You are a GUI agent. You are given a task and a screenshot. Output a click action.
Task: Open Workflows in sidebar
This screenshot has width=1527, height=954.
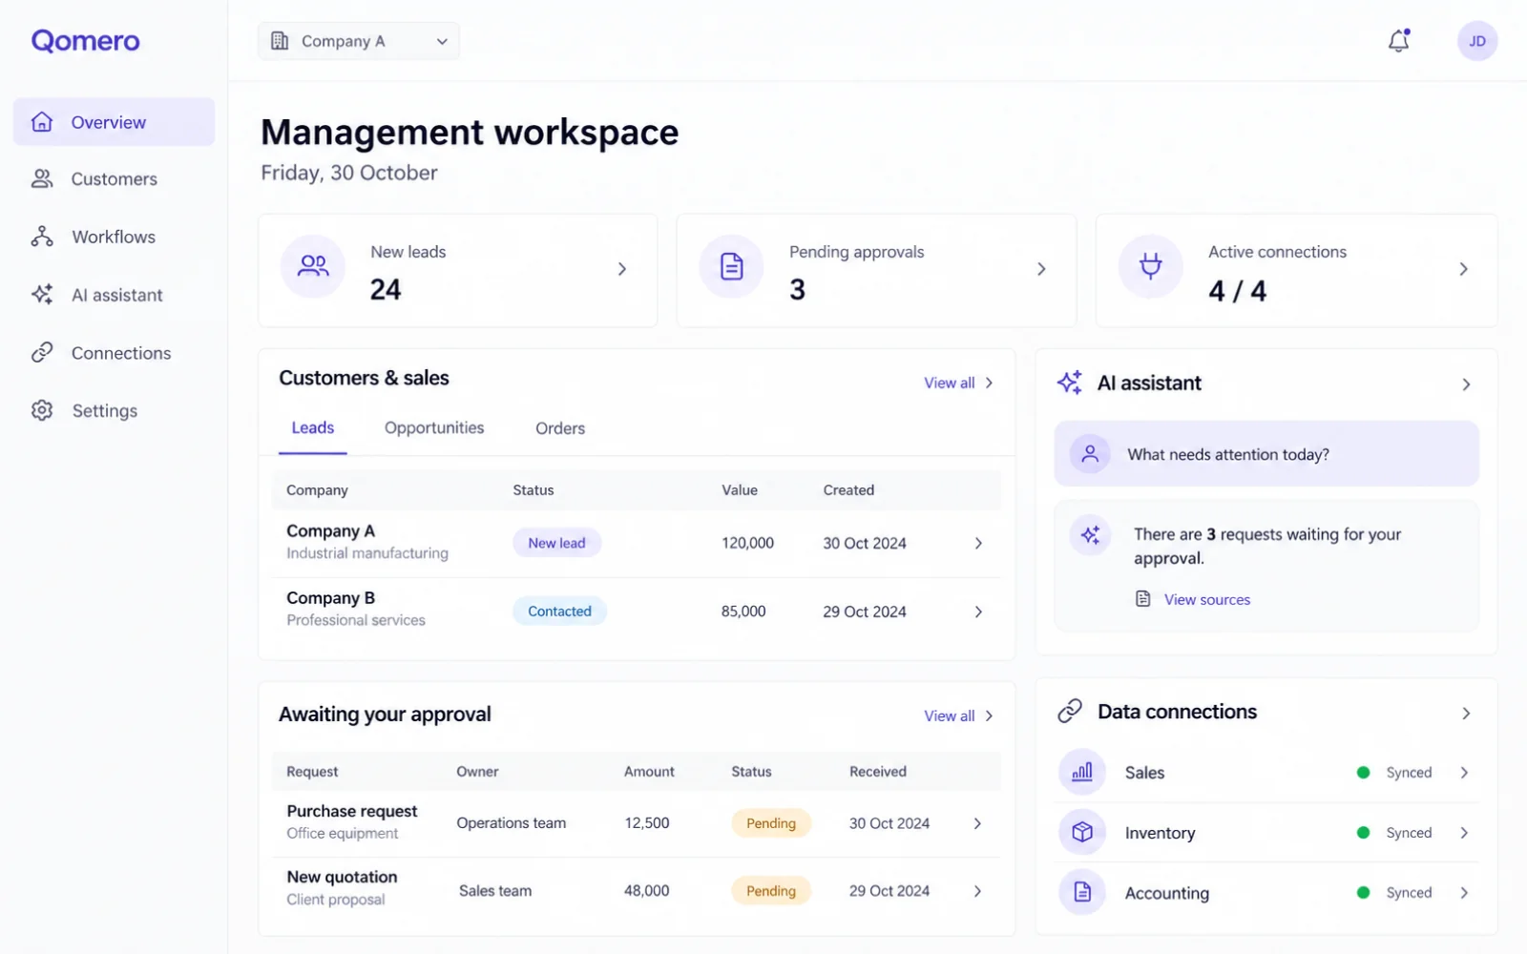pyautogui.click(x=114, y=237)
